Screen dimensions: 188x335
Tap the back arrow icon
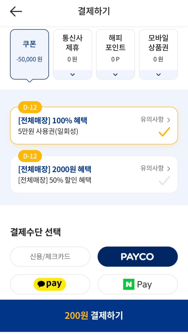[x=16, y=11]
